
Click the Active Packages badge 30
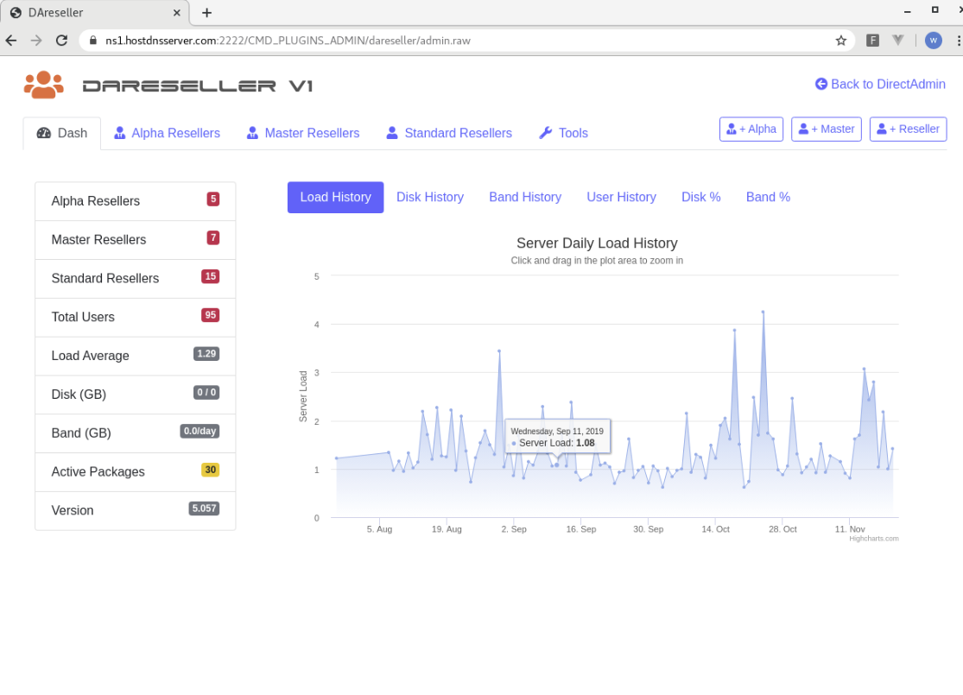[x=211, y=470]
